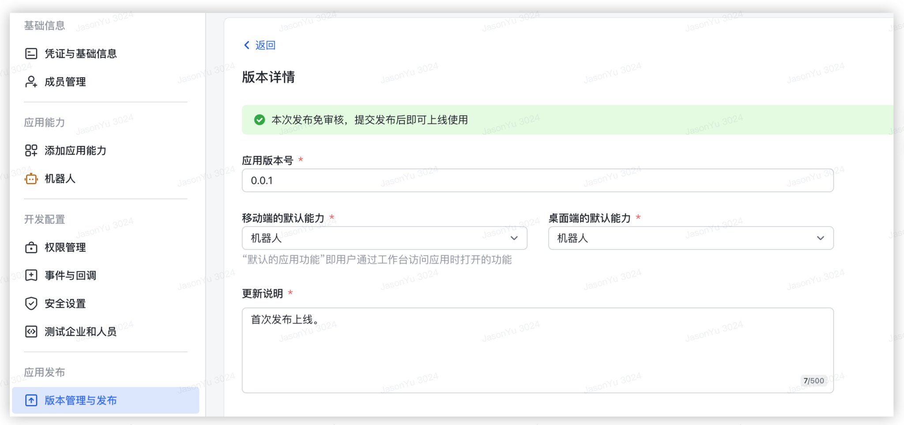Click the 返回 link
This screenshot has height=425, width=904.
(x=265, y=45)
